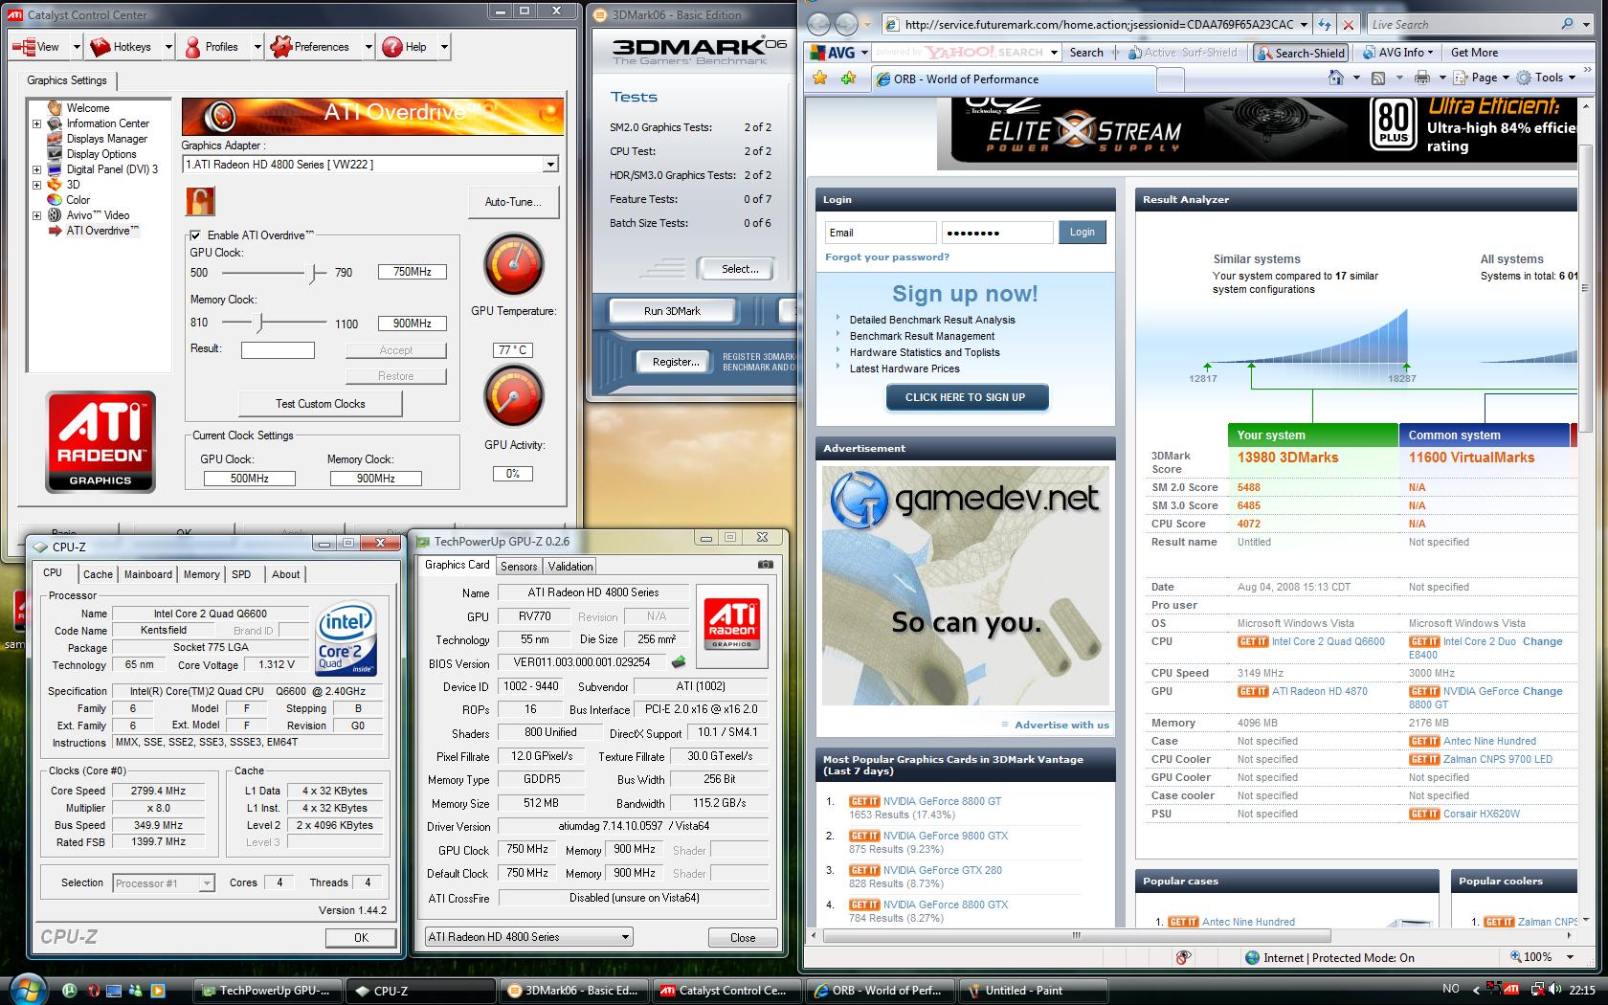Click Run 3DMark button
This screenshot has width=1608, height=1005.
pyautogui.click(x=672, y=311)
